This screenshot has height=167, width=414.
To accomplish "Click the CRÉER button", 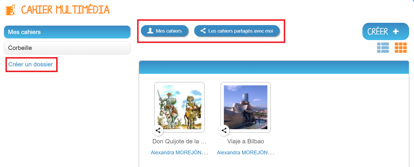I will pos(385,31).
